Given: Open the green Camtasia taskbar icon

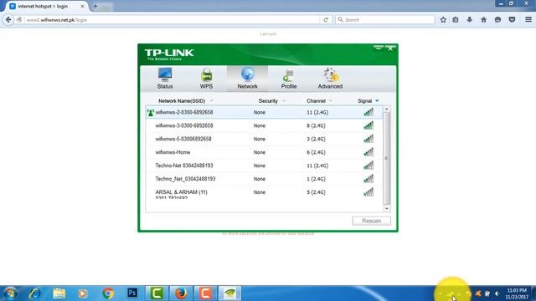Looking at the screenshot, I should 157,293.
